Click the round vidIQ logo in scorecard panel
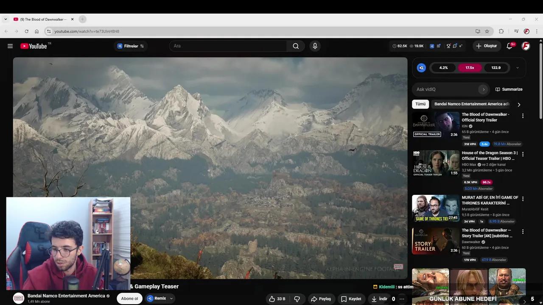 421,68
